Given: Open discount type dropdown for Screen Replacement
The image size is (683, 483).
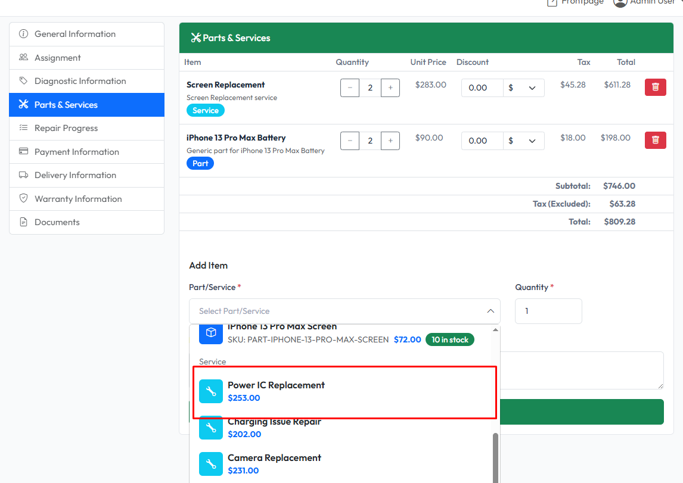Looking at the screenshot, I should click(523, 88).
